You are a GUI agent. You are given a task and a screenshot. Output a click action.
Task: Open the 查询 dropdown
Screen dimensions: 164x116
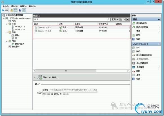coord(115,19)
